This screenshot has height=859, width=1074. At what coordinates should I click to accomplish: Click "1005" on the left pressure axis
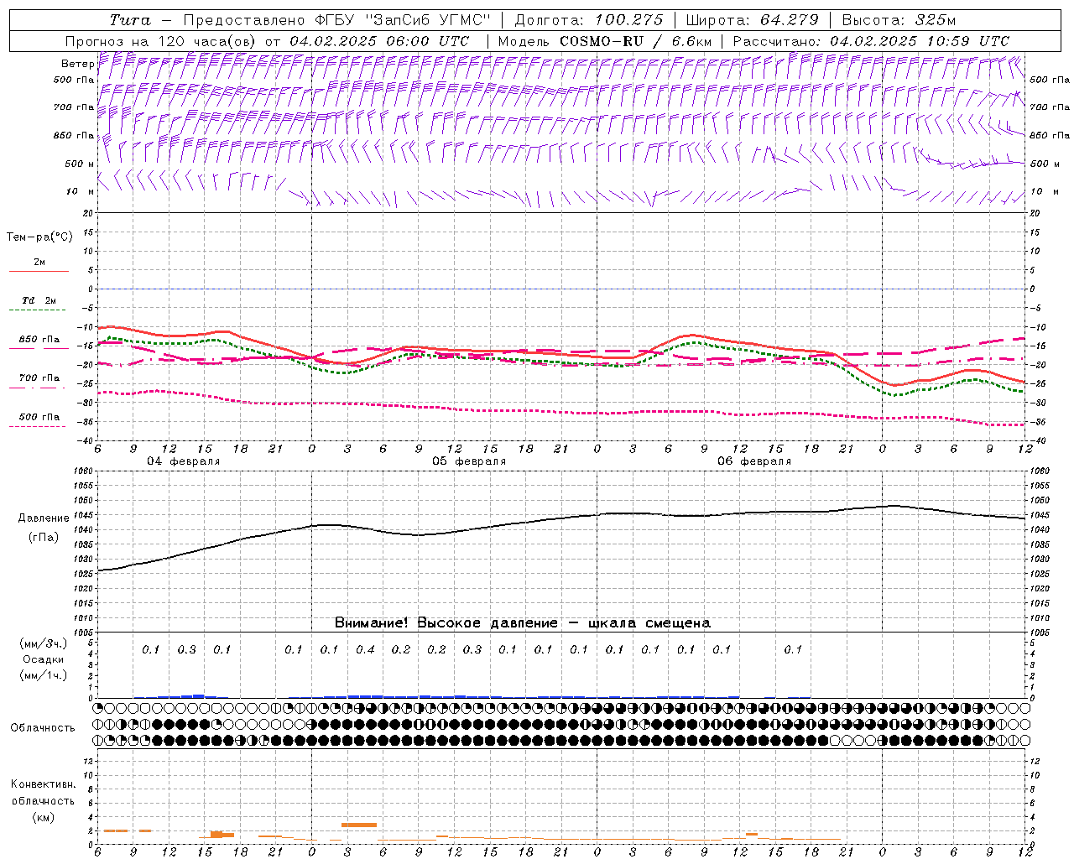(85, 632)
